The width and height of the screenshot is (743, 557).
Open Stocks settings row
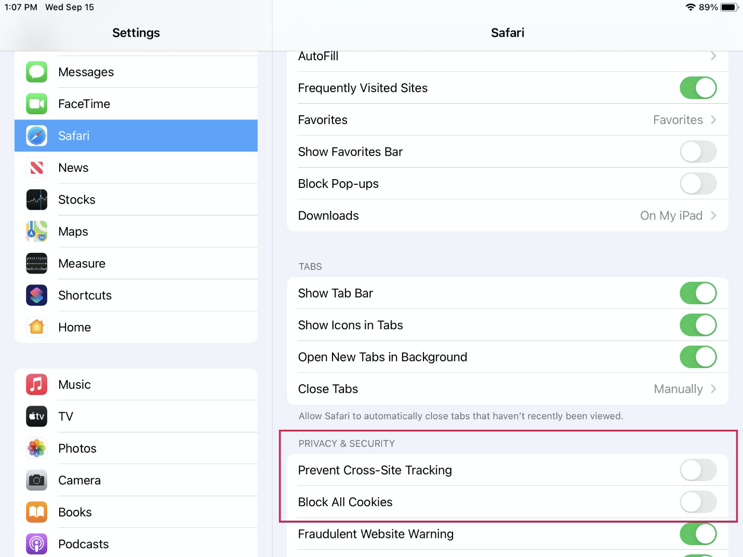[x=136, y=200]
